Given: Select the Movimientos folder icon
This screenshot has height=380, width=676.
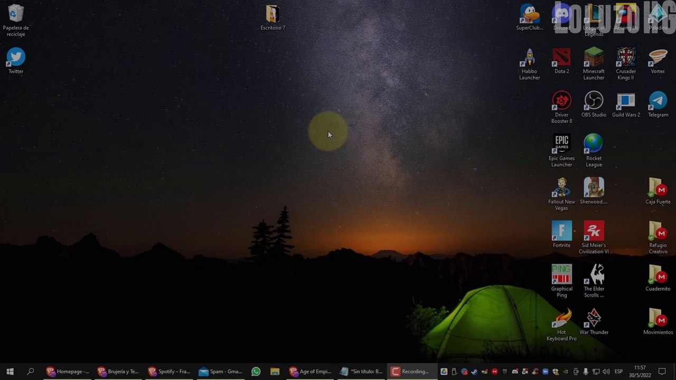Looking at the screenshot, I should click(x=658, y=321).
